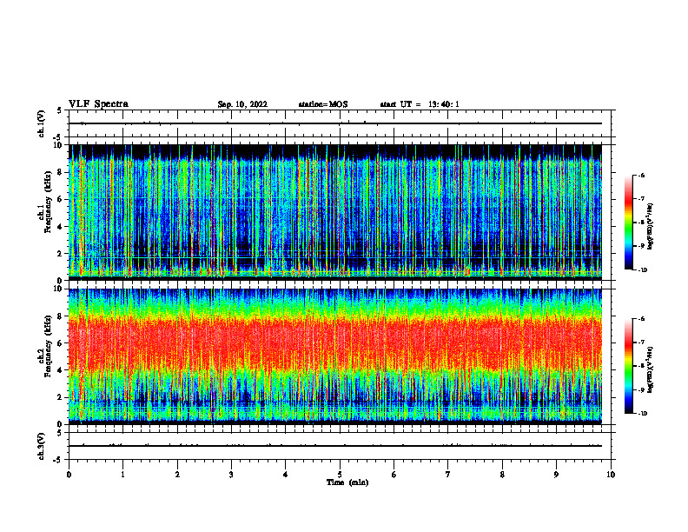Click the "8" kHz tick on ch.1 axis
Screen dimensions: 688x532
pos(61,172)
